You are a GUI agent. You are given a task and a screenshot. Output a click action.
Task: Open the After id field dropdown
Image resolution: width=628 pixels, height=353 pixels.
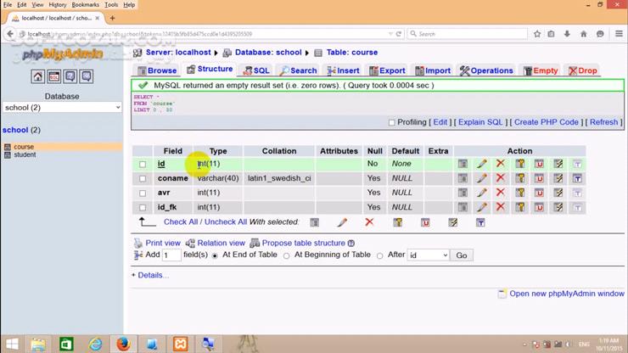coord(428,255)
